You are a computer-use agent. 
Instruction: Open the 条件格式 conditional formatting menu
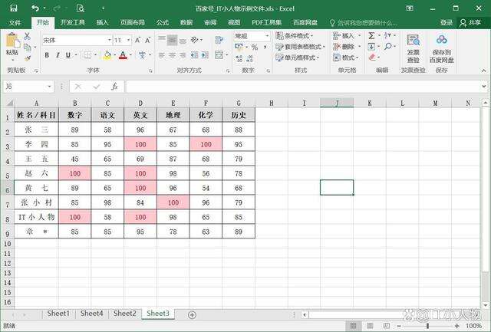coord(295,36)
